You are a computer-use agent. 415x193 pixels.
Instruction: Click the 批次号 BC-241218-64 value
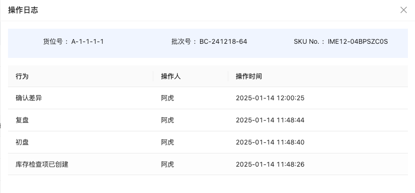[223, 41]
